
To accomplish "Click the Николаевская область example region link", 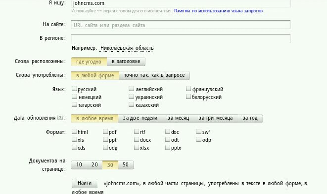I will pyautogui.click(x=127, y=48).
